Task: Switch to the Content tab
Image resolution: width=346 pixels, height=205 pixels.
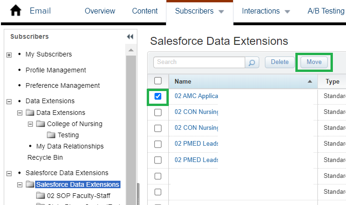Action: pos(145,11)
